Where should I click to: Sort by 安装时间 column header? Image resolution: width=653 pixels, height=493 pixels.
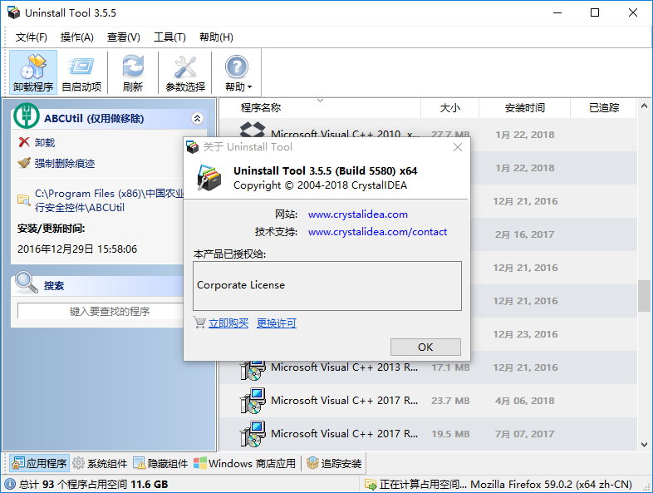tap(524, 108)
